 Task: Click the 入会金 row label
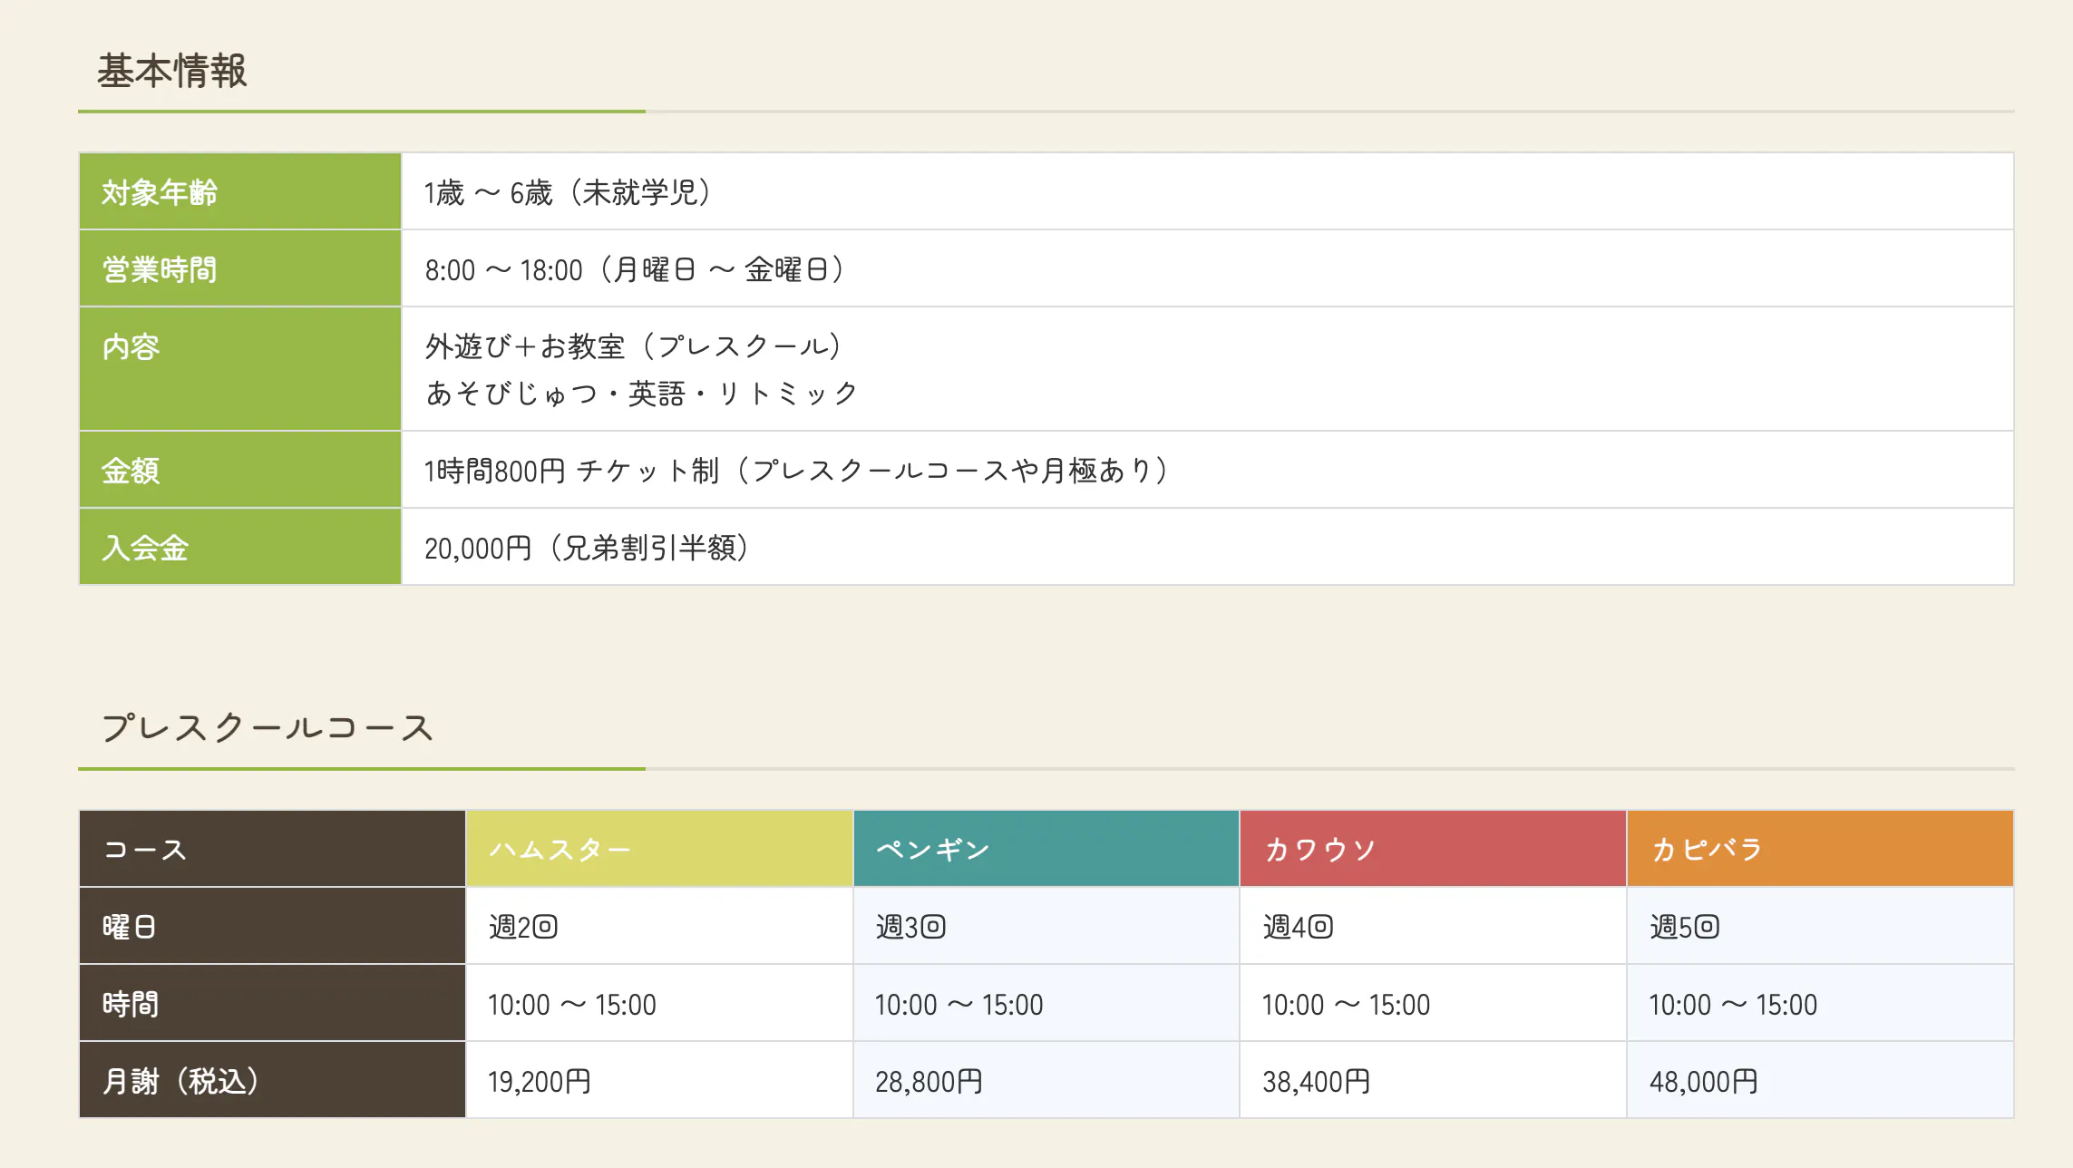point(145,548)
